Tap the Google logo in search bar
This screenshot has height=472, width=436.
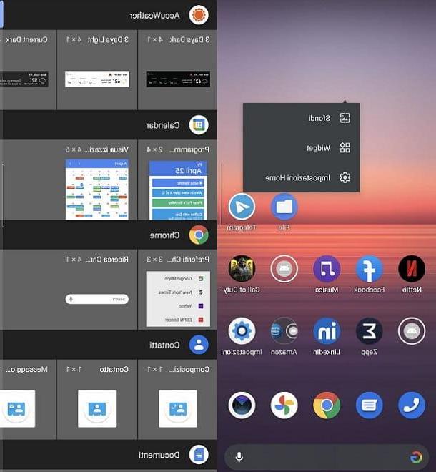coord(416,457)
